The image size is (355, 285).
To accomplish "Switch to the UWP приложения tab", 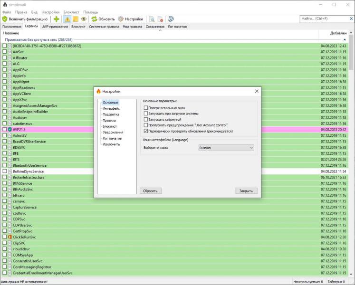I will point(55,27).
